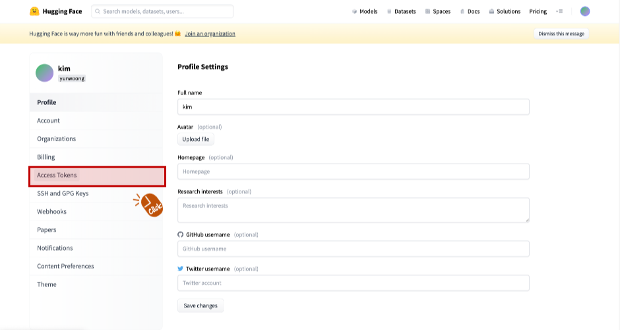620x330 pixels.
Task: Open the user avatar in top bar
Action: [x=585, y=11]
